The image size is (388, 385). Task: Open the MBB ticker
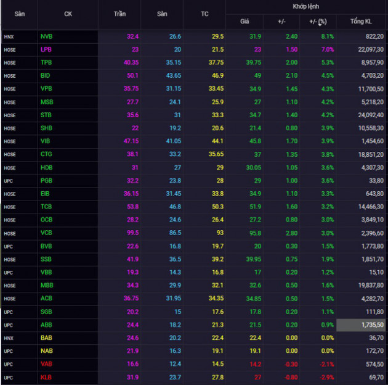[x=47, y=285]
